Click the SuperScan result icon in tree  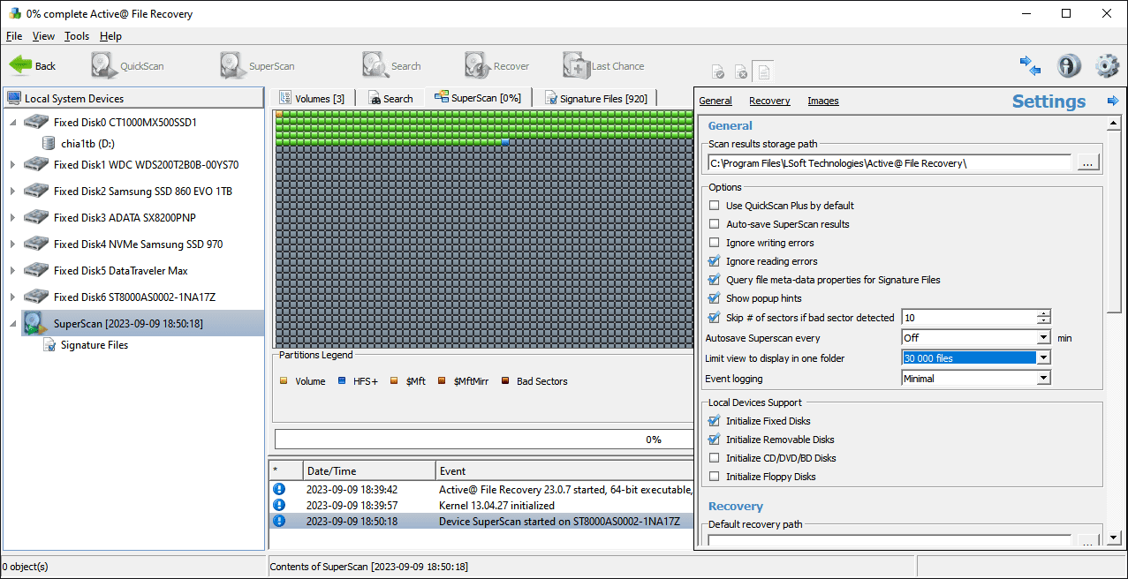coord(36,323)
